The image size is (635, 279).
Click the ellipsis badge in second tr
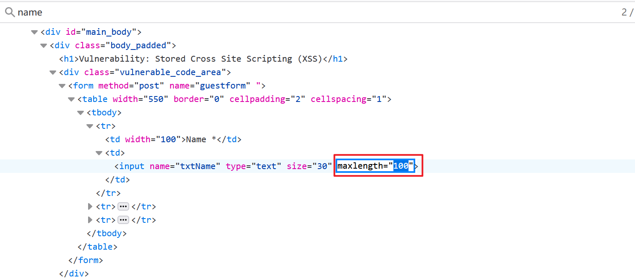tap(123, 206)
